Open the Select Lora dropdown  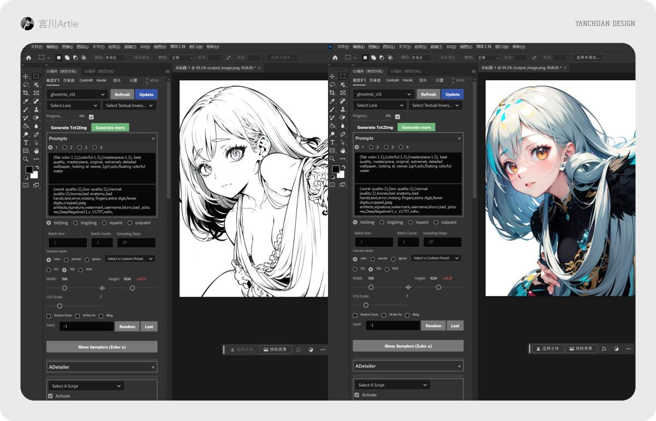pyautogui.click(x=73, y=105)
